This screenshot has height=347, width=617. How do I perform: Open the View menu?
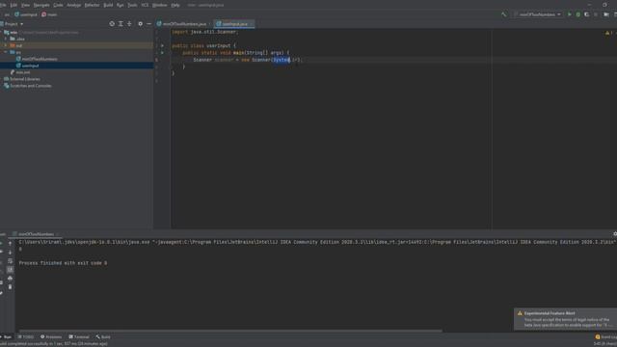click(x=25, y=5)
